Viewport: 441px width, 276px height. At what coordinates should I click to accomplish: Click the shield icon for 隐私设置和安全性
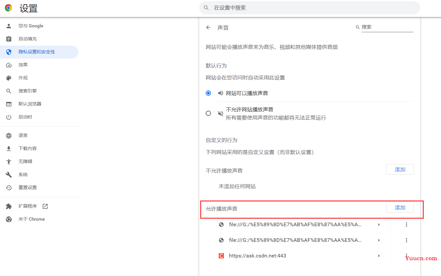(9, 52)
